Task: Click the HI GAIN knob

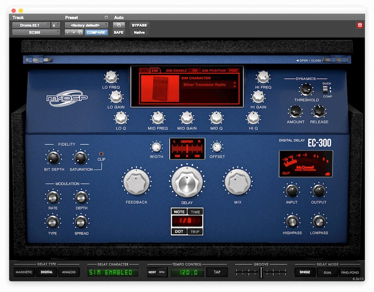Action: click(258, 97)
